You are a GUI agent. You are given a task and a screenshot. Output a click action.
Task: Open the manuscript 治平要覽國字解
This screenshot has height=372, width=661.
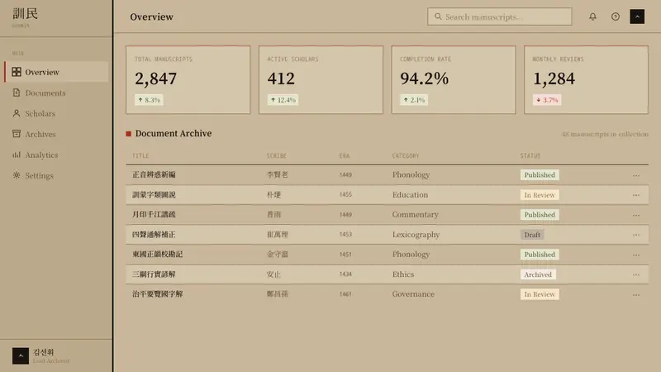pos(157,294)
